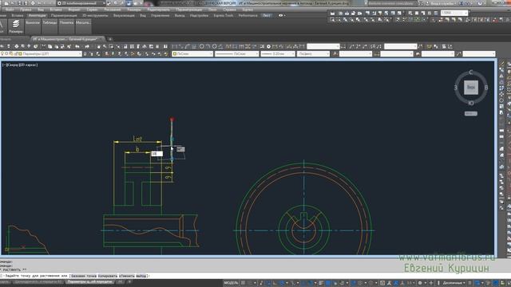
Task: Click Open in the quick access toolbar
Action: point(13,3)
